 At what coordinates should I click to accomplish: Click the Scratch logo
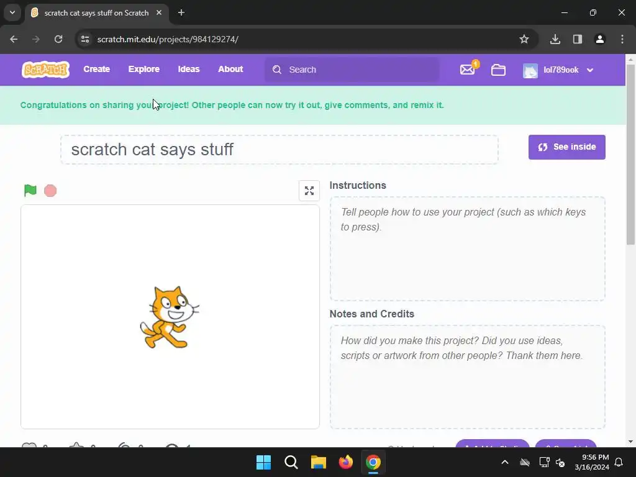[45, 70]
